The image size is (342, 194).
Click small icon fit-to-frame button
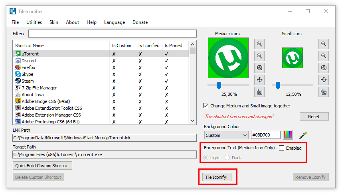(x=324, y=68)
